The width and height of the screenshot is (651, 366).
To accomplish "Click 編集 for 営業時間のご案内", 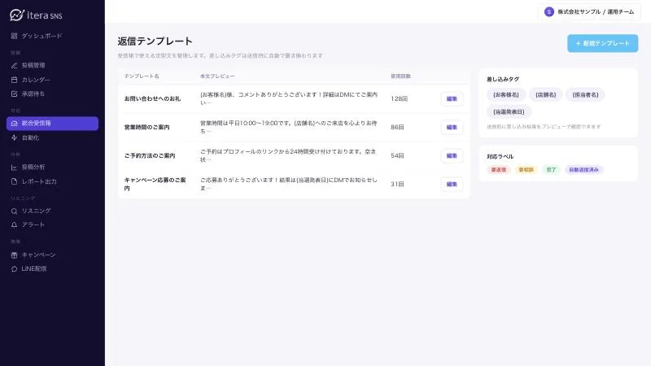I will 452,128.
